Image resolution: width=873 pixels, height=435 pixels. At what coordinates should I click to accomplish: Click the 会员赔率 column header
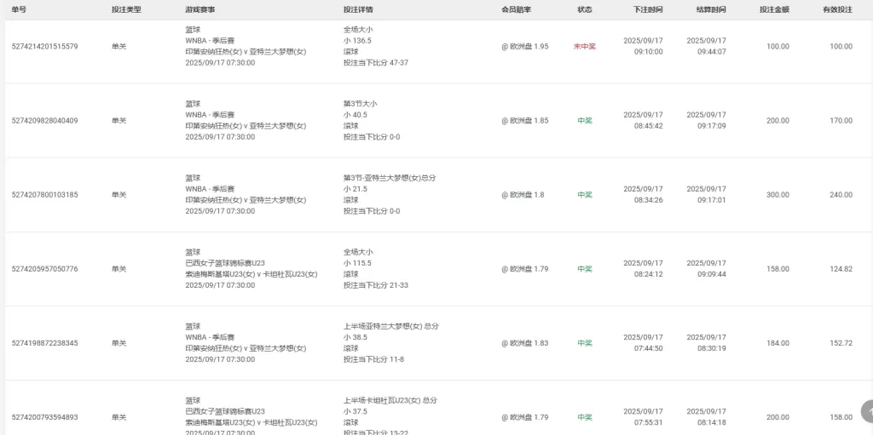click(x=516, y=9)
